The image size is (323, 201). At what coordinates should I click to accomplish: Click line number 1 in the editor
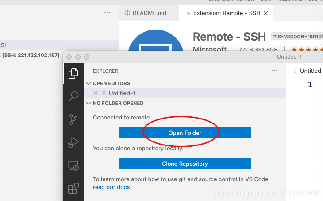click(310, 84)
